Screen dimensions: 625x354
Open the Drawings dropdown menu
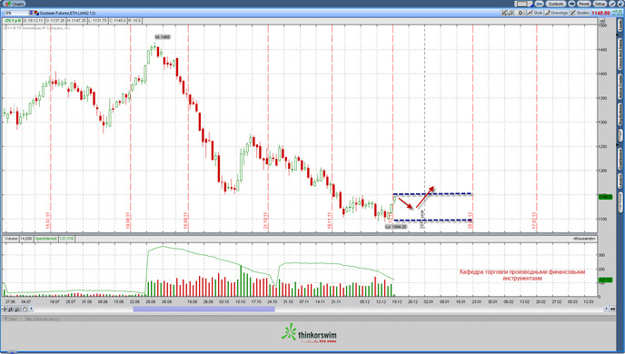(556, 13)
